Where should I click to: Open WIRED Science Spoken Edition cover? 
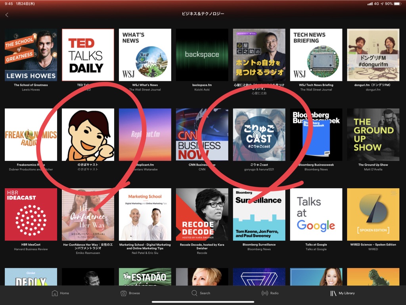(373, 214)
